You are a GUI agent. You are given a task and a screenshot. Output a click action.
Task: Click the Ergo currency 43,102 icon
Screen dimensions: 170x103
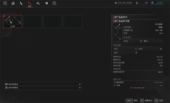(x=152, y=3)
